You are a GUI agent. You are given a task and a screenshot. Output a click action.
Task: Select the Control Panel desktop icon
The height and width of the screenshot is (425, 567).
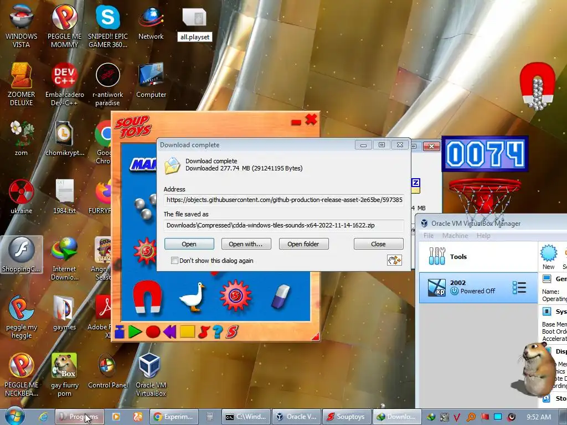108,371
